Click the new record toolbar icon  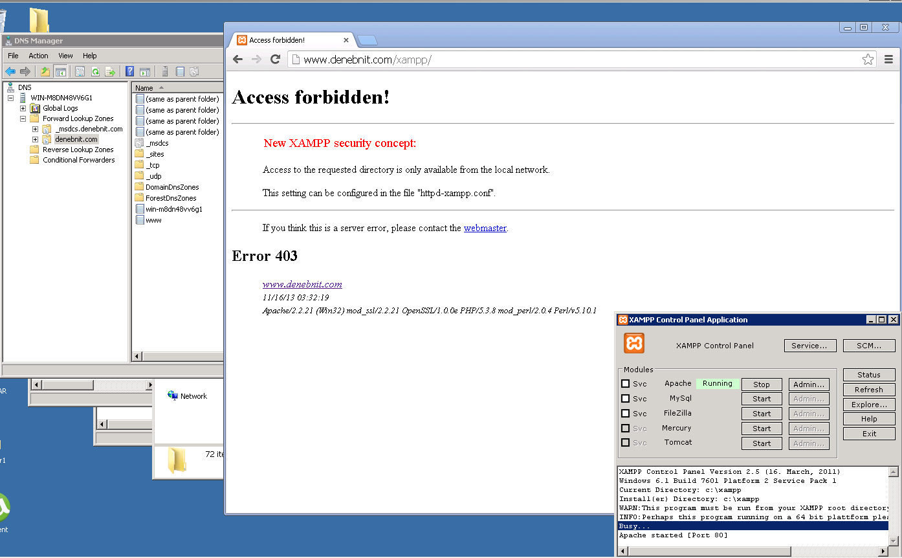pos(180,71)
